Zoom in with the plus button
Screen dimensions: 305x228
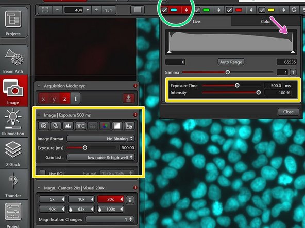pyautogui.click(x=96, y=10)
